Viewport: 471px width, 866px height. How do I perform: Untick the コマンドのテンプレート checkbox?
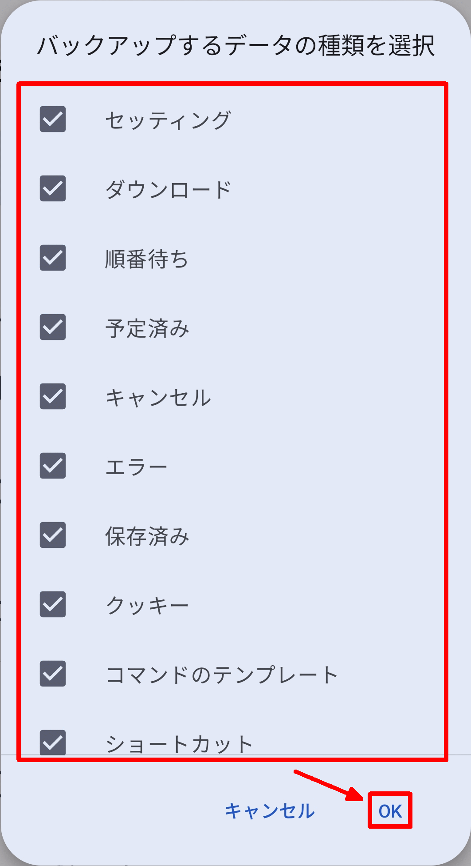(x=53, y=674)
